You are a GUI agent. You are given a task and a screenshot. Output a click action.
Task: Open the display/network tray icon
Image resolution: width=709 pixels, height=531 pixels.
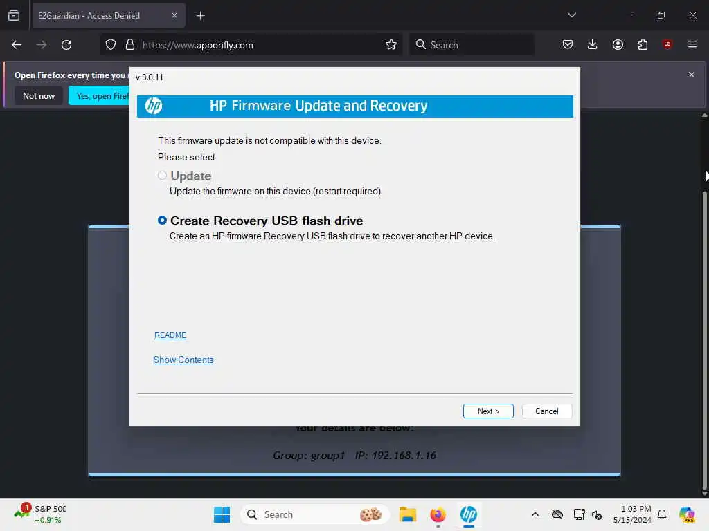pyautogui.click(x=579, y=514)
